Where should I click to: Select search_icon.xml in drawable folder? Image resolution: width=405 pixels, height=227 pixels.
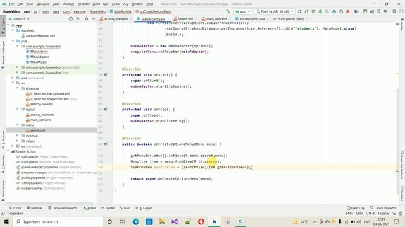41,104
